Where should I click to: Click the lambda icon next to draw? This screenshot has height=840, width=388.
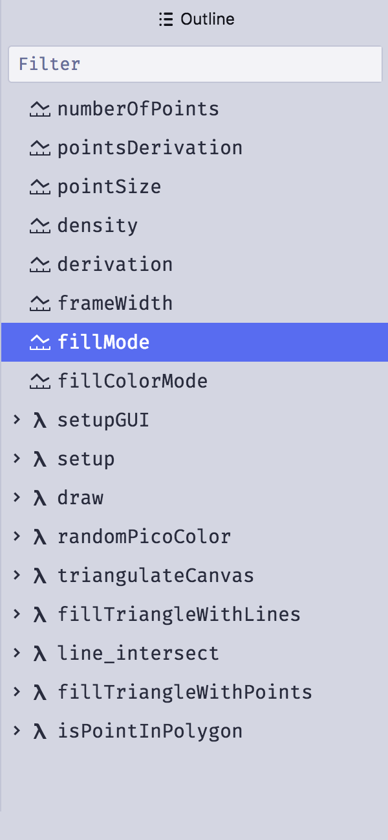40,498
